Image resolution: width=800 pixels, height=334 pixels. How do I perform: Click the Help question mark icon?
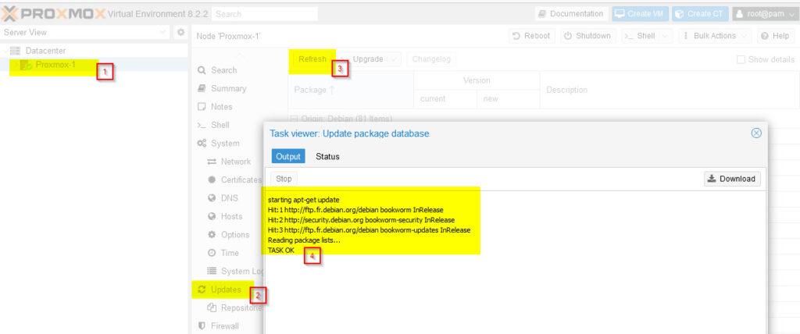(x=764, y=36)
